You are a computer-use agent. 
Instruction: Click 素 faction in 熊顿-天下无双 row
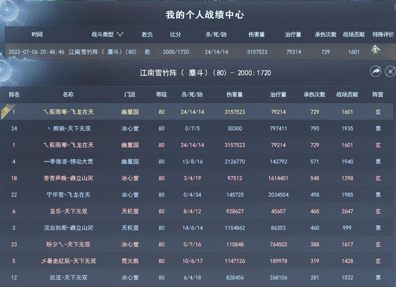click(x=378, y=128)
